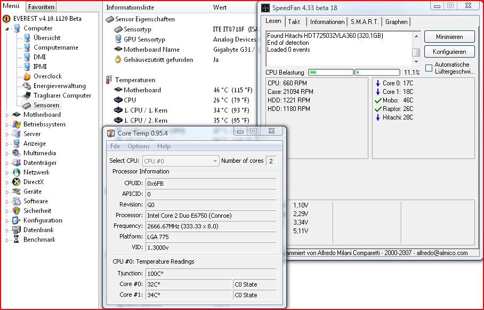Click the Netzwerk globe icon
The width and height of the screenshot is (484, 310).
click(17, 172)
